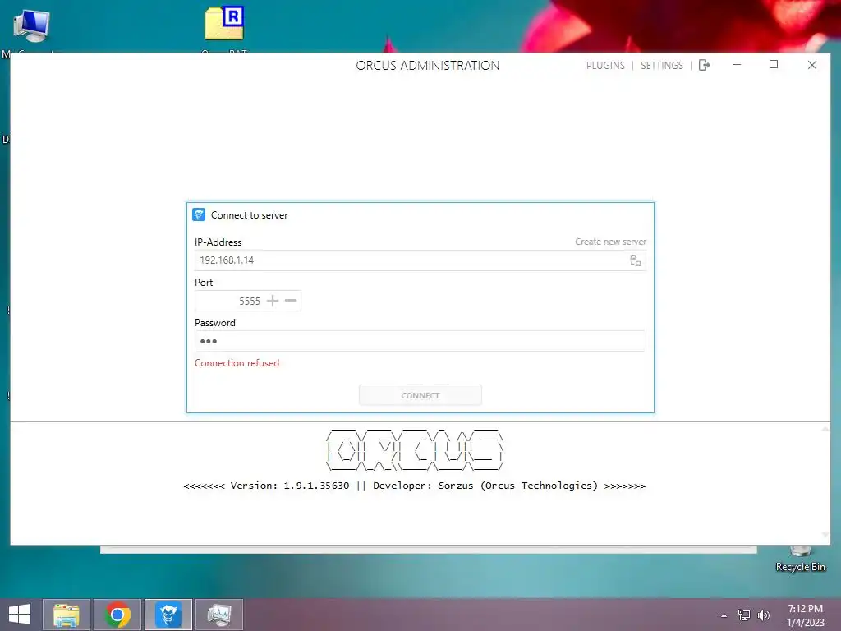Open File Explorer from taskbar

(66, 615)
